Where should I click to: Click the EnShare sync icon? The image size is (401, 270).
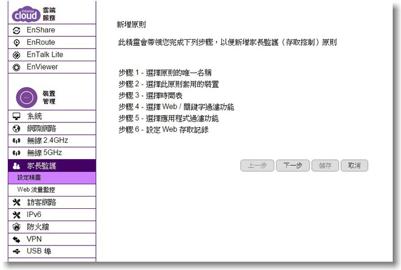click(17, 30)
